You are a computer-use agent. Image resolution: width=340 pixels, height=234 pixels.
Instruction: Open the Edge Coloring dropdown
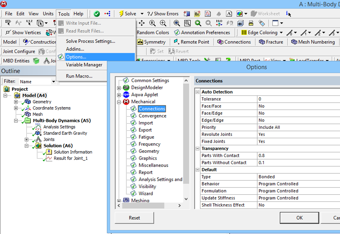(x=281, y=33)
